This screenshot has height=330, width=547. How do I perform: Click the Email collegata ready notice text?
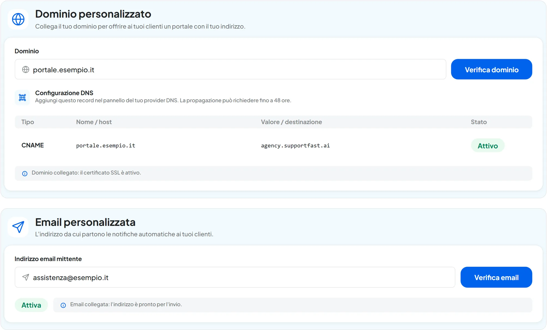[x=126, y=305]
